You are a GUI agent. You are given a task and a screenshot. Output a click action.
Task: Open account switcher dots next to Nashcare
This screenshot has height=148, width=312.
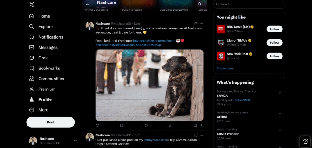pos(76,141)
